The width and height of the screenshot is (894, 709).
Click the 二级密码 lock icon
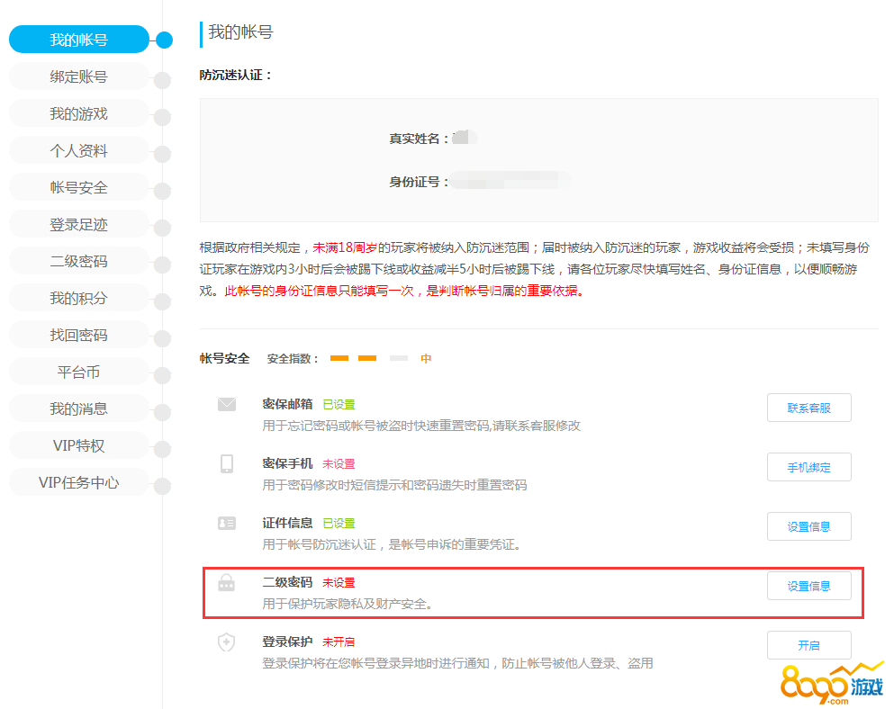tap(226, 584)
